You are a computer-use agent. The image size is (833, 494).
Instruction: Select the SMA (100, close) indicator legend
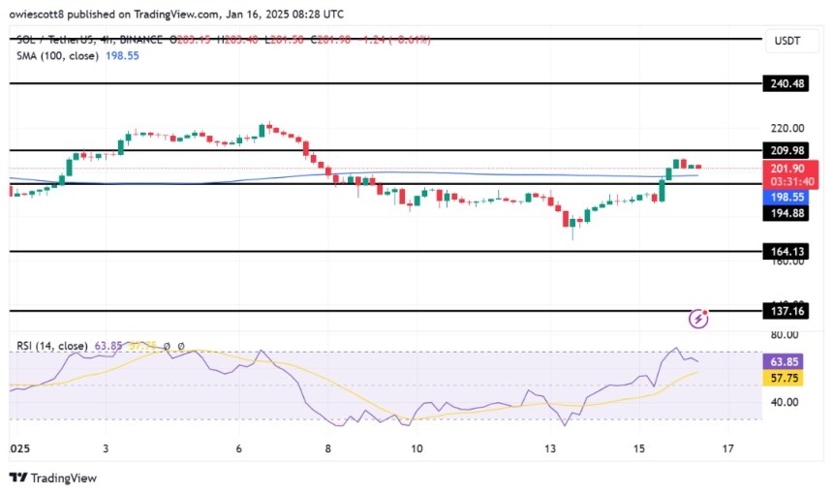point(63,56)
